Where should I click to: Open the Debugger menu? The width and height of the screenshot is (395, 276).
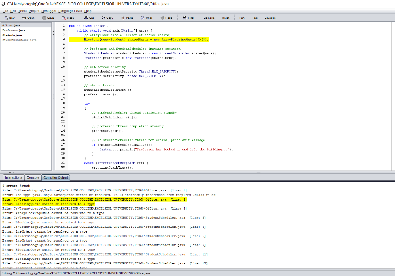point(49,11)
